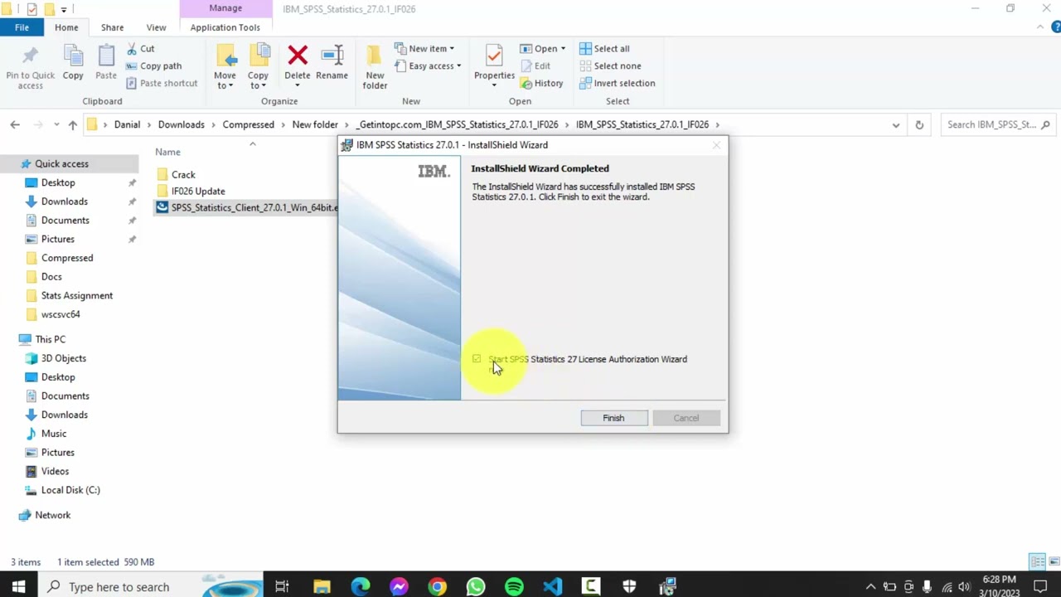Screen dimensions: 1061x597
Task: Click the Cut scissors option
Action: click(140, 49)
